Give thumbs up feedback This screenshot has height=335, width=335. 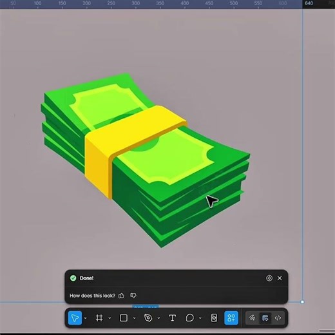121,296
